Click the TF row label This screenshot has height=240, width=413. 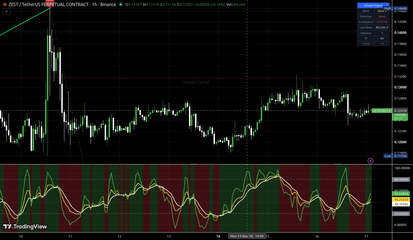pyautogui.click(x=366, y=39)
